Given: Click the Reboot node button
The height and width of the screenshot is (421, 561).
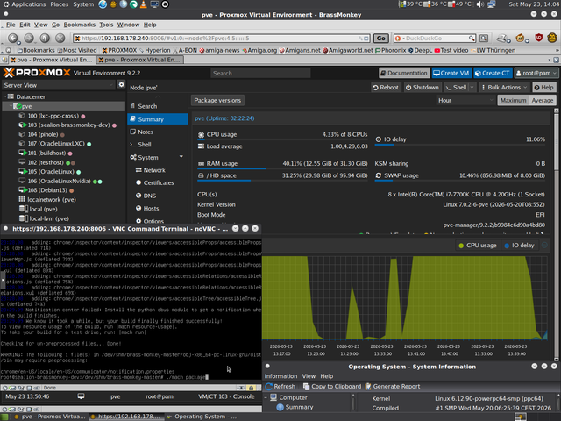Looking at the screenshot, I should [x=386, y=88].
